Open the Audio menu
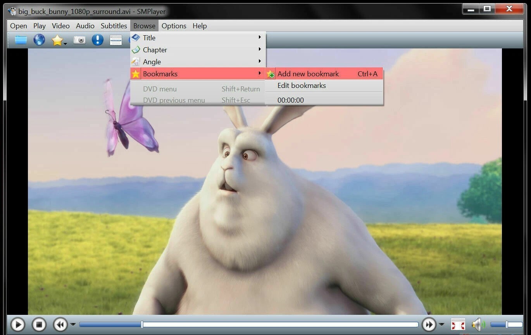Viewport: 531px width, 335px height. [85, 26]
